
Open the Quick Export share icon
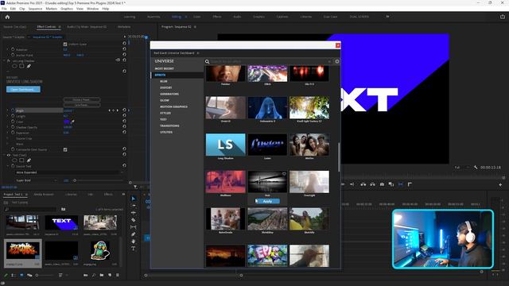coord(503,17)
